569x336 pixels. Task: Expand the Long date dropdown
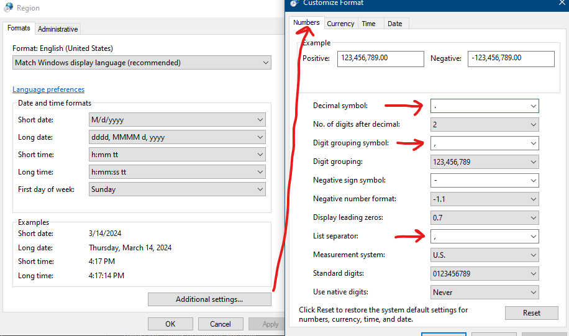[x=177, y=137]
